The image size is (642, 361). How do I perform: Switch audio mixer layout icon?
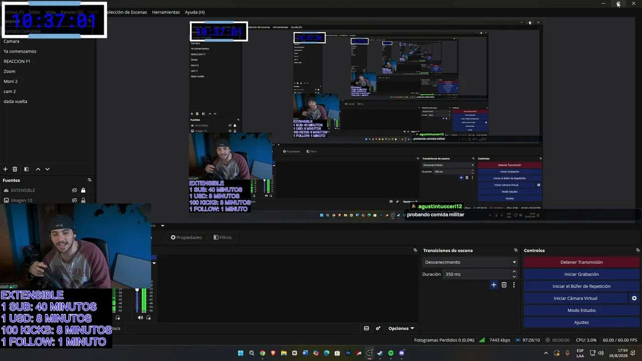coord(366,328)
